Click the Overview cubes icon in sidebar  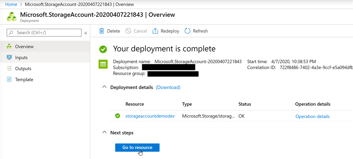click(x=9, y=46)
